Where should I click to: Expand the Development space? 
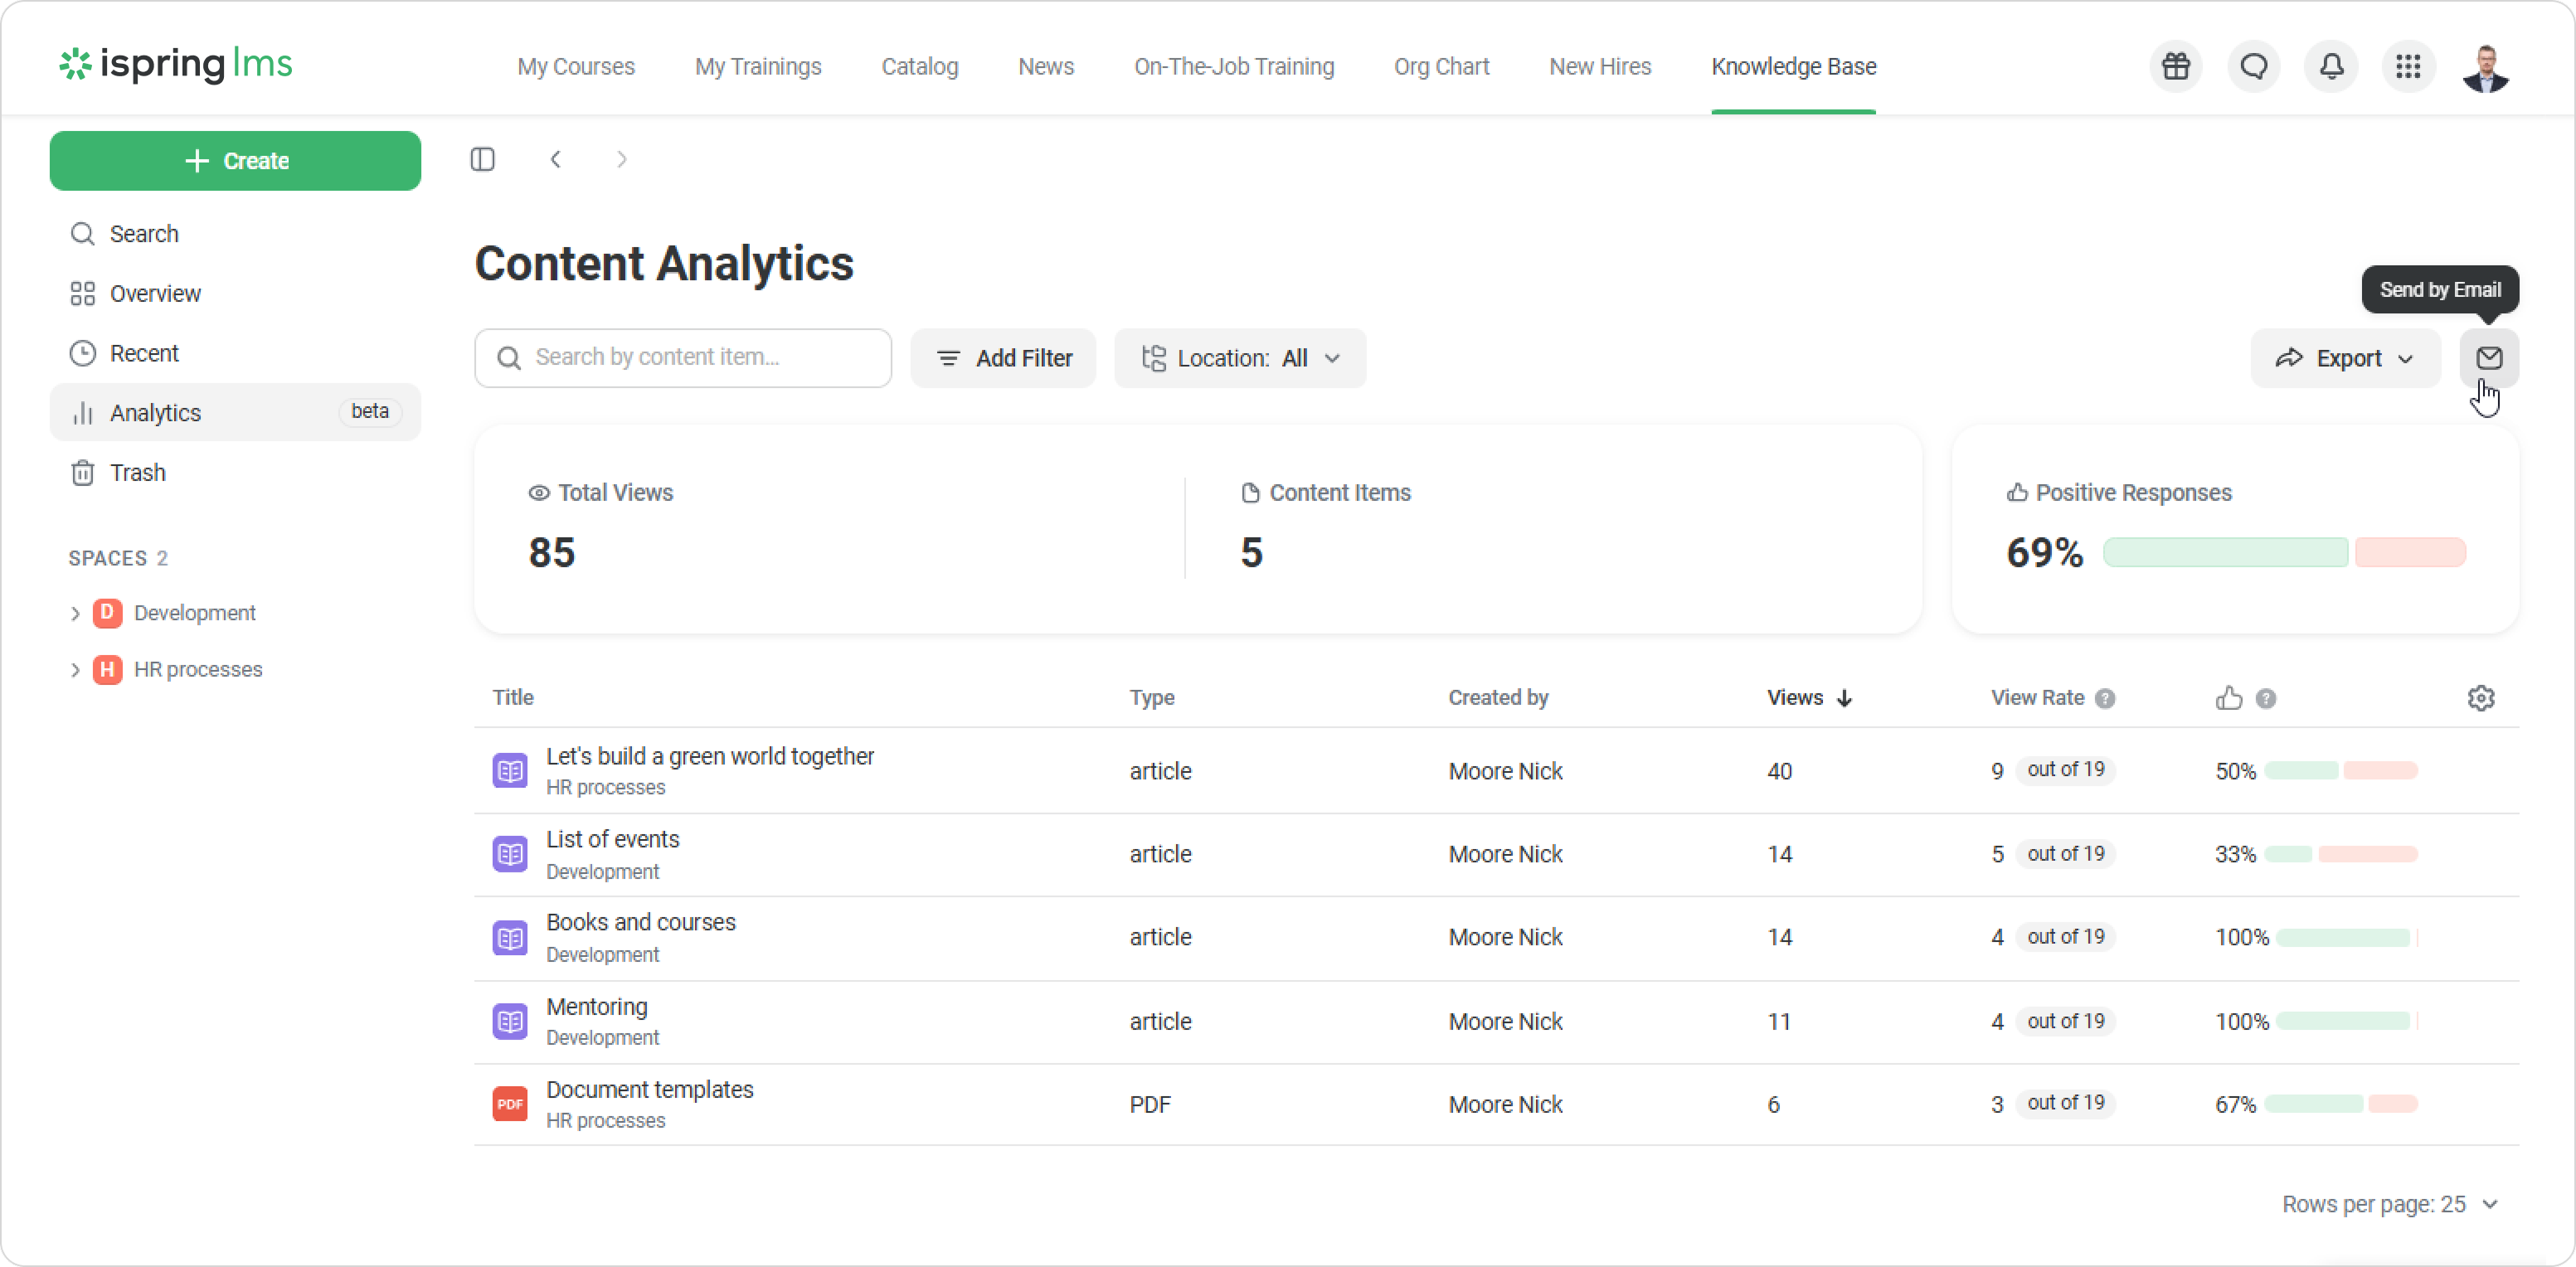click(75, 613)
